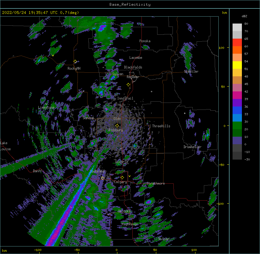Click the purple storm cell west of Vulcan
260x254 pixels.
148,202
